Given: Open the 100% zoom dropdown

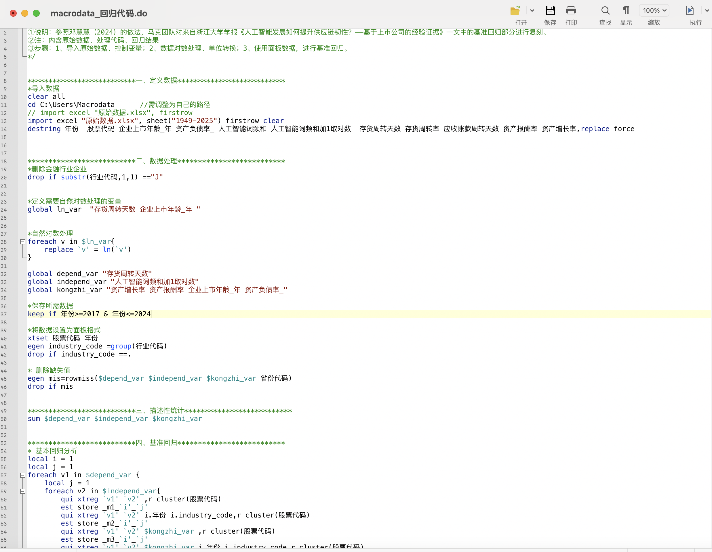Looking at the screenshot, I should coord(654,11).
